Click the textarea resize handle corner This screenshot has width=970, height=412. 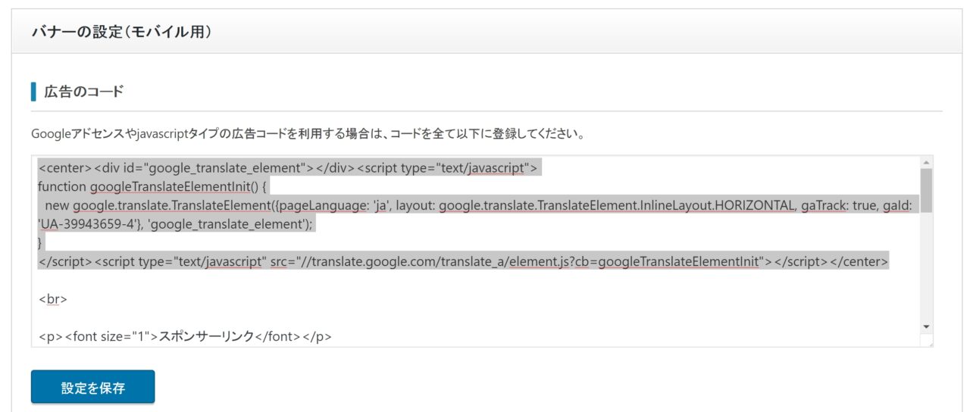click(x=929, y=343)
